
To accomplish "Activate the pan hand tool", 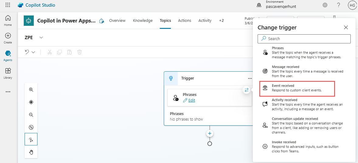I will 31,152.
